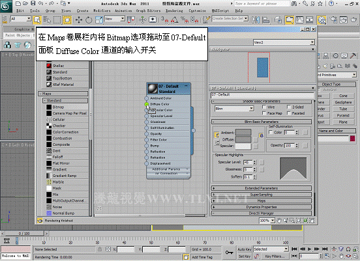The height and width of the screenshot is (261, 360).
Task: Activate the Select and Rotate tool
Action: click(x=89, y=20)
